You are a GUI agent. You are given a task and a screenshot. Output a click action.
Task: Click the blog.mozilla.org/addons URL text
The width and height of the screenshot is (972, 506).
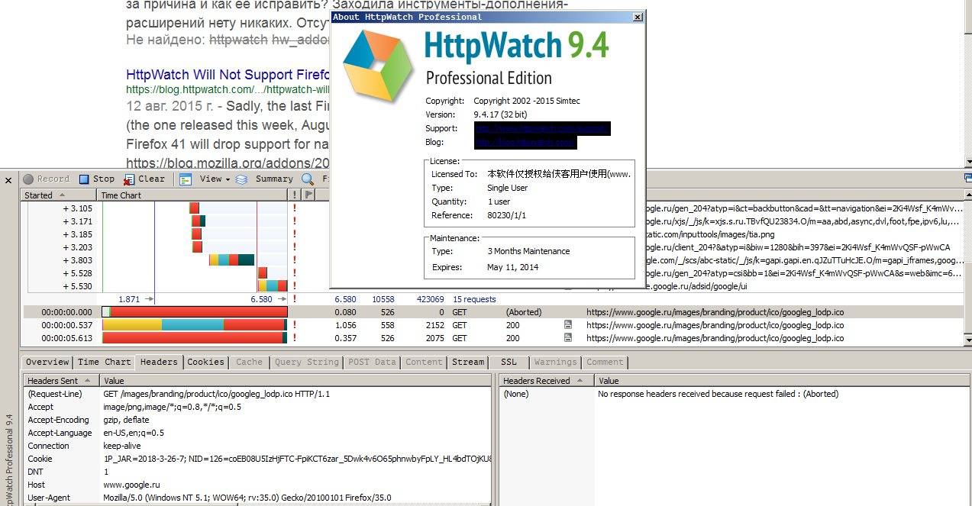[228, 163]
